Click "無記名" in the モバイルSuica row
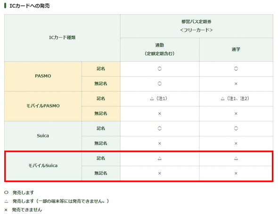Viewport: 278px width, 214px height. click(x=101, y=173)
